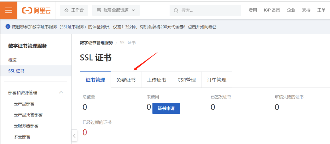This screenshot has height=144, width=330.
Task: Open the hamburger navigation menu
Action: pos(9,10)
